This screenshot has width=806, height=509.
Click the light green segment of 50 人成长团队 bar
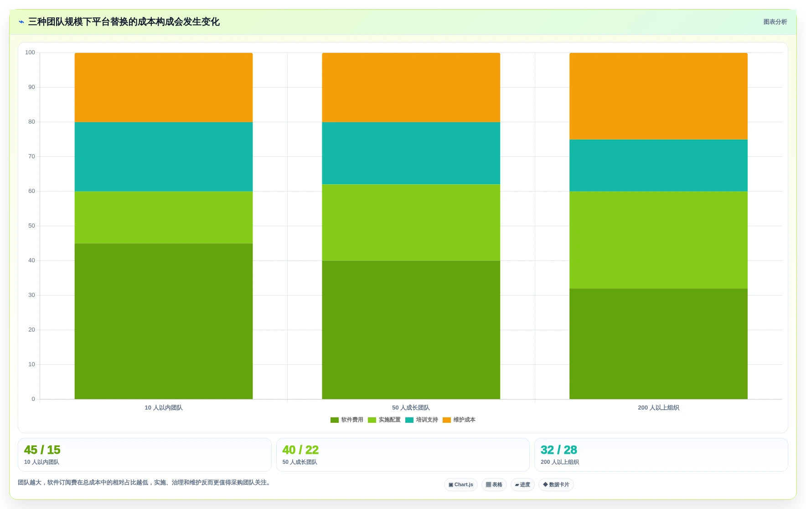(x=411, y=223)
